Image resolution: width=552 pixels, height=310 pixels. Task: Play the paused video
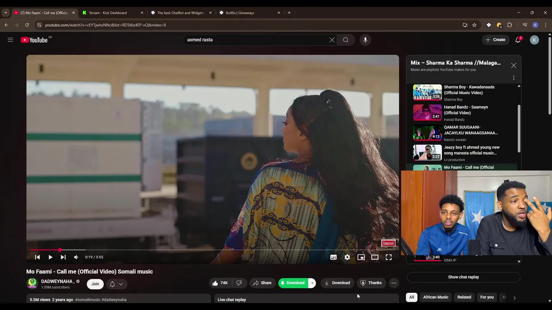click(50, 257)
